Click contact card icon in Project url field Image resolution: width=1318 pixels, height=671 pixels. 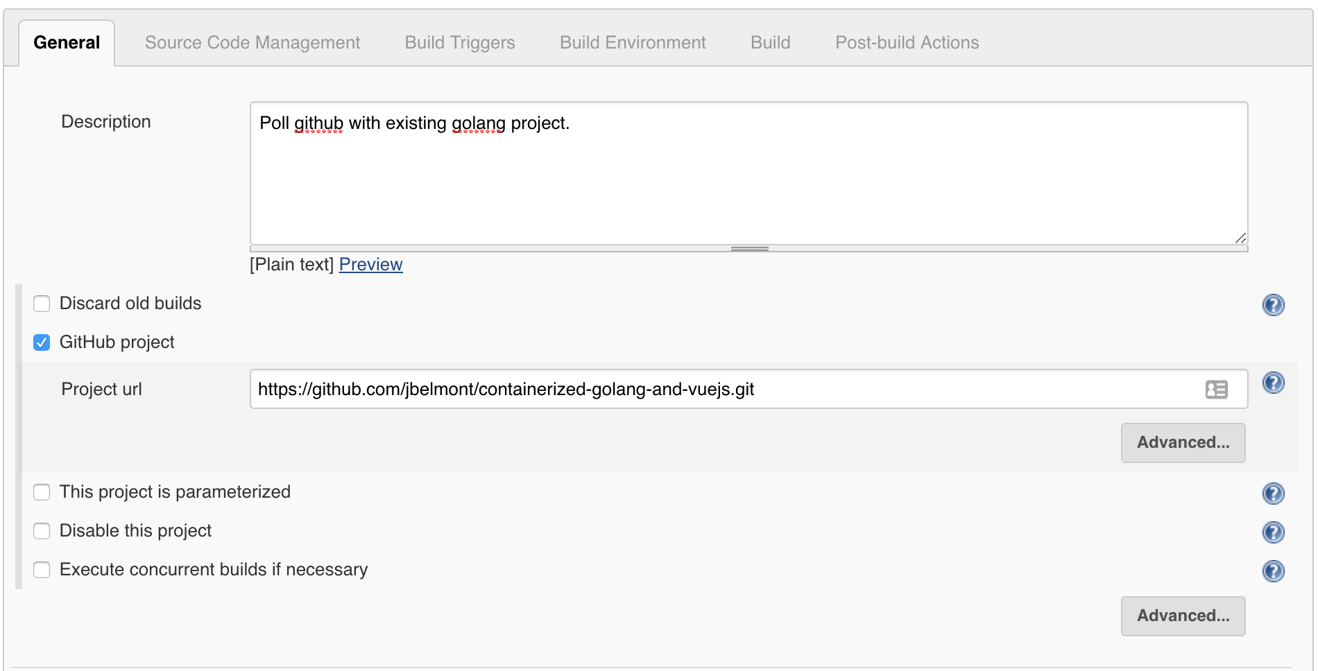tap(1216, 390)
